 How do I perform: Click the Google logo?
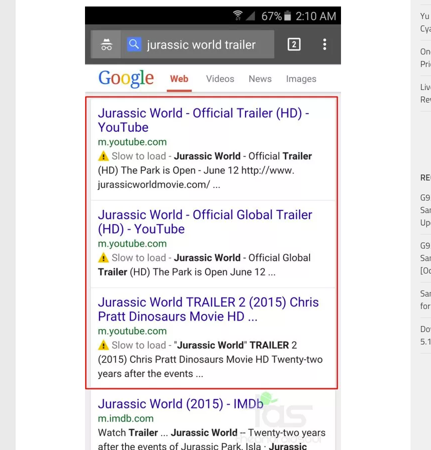tap(126, 78)
